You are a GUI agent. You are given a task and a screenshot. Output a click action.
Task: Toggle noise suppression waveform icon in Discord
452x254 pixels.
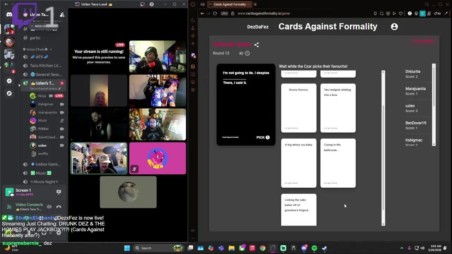tap(49, 207)
